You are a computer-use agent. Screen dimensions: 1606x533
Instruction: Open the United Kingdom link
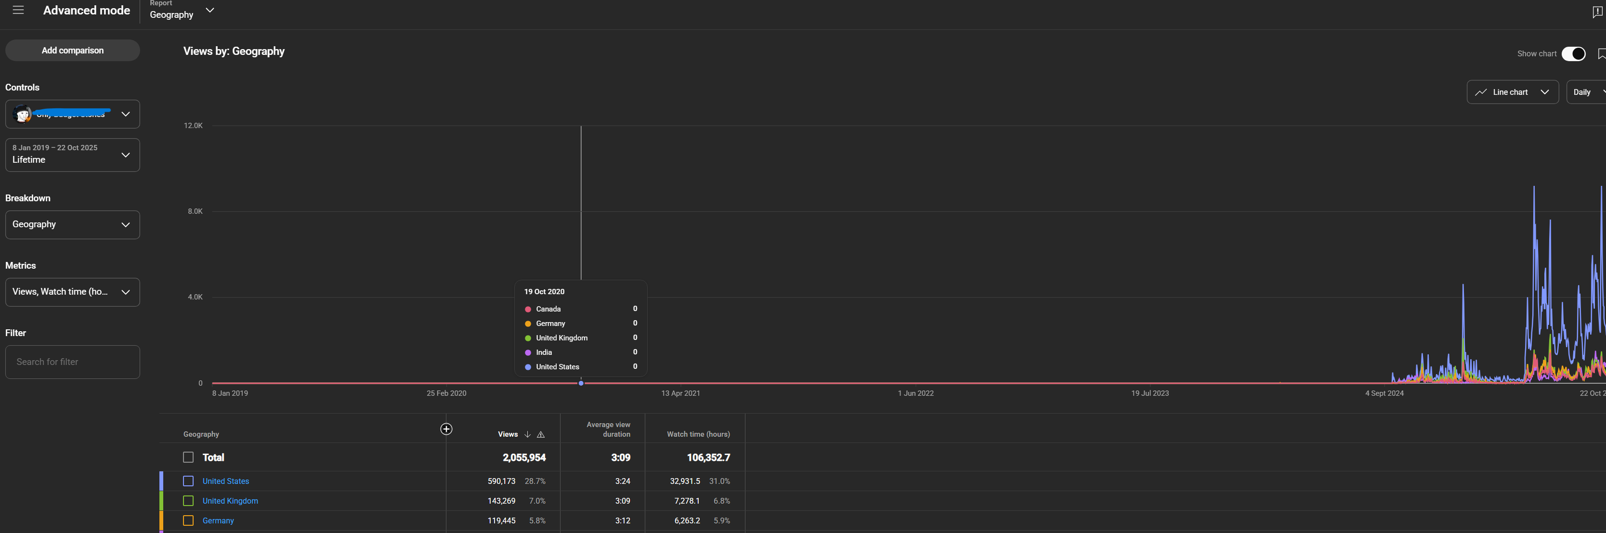pos(230,501)
